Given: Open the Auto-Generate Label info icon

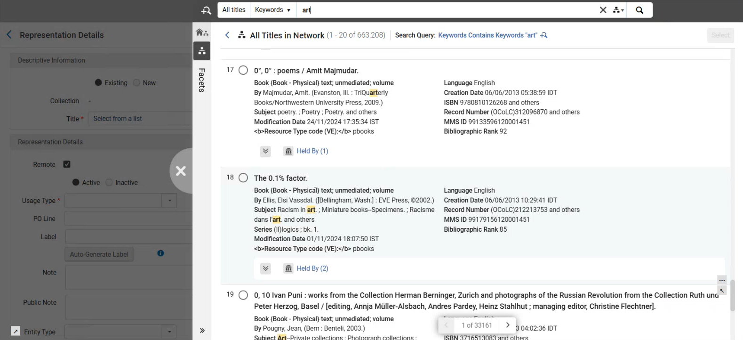Looking at the screenshot, I should tap(160, 253).
